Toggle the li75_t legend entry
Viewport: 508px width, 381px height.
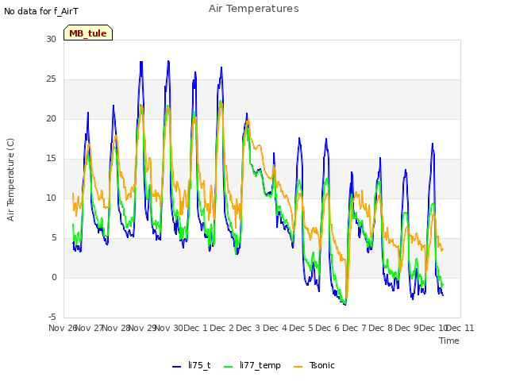click(x=191, y=365)
